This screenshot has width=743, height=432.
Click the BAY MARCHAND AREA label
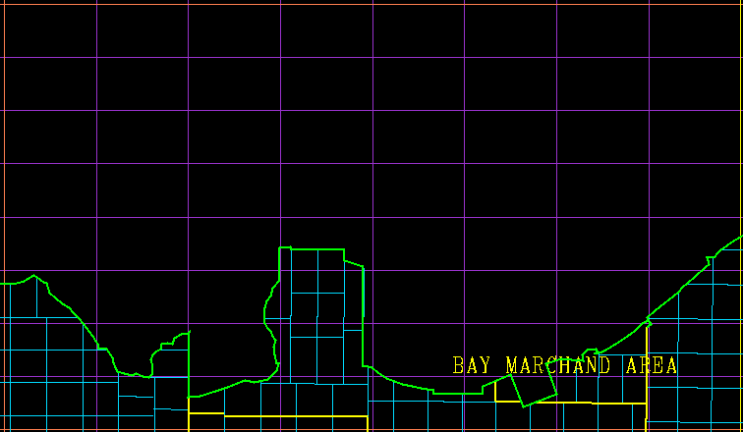[565, 365]
